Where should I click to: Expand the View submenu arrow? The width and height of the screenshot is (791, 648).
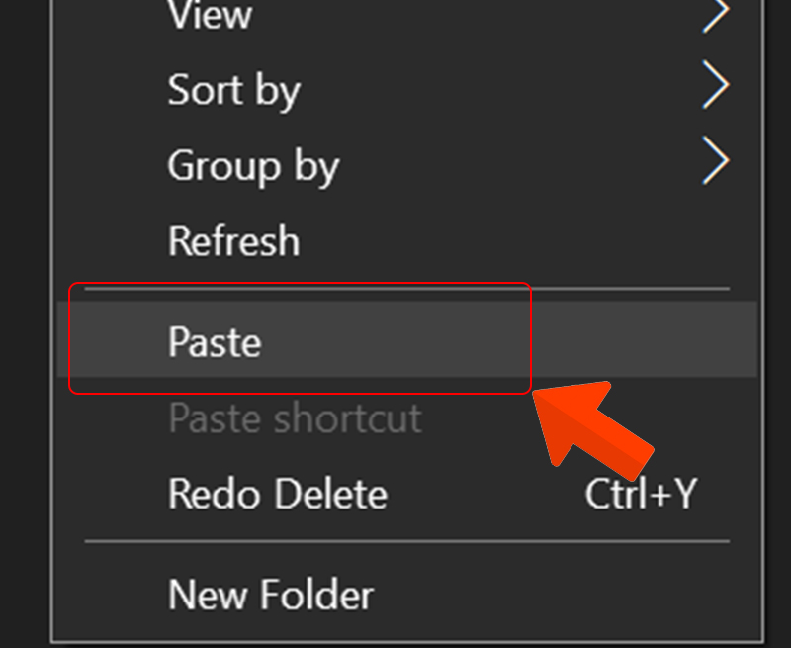716,12
